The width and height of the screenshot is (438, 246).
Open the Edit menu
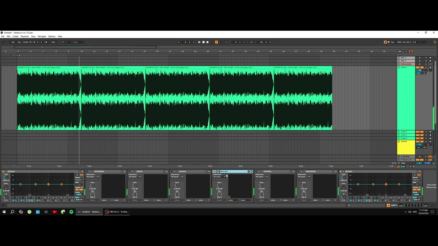8,36
